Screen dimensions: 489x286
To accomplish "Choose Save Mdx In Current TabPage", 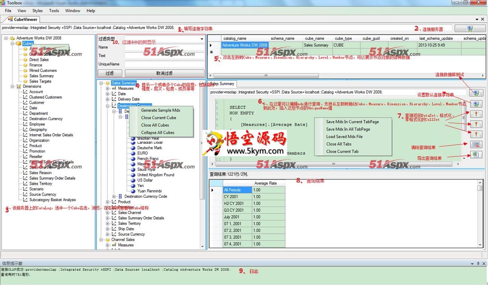I will 352,122.
